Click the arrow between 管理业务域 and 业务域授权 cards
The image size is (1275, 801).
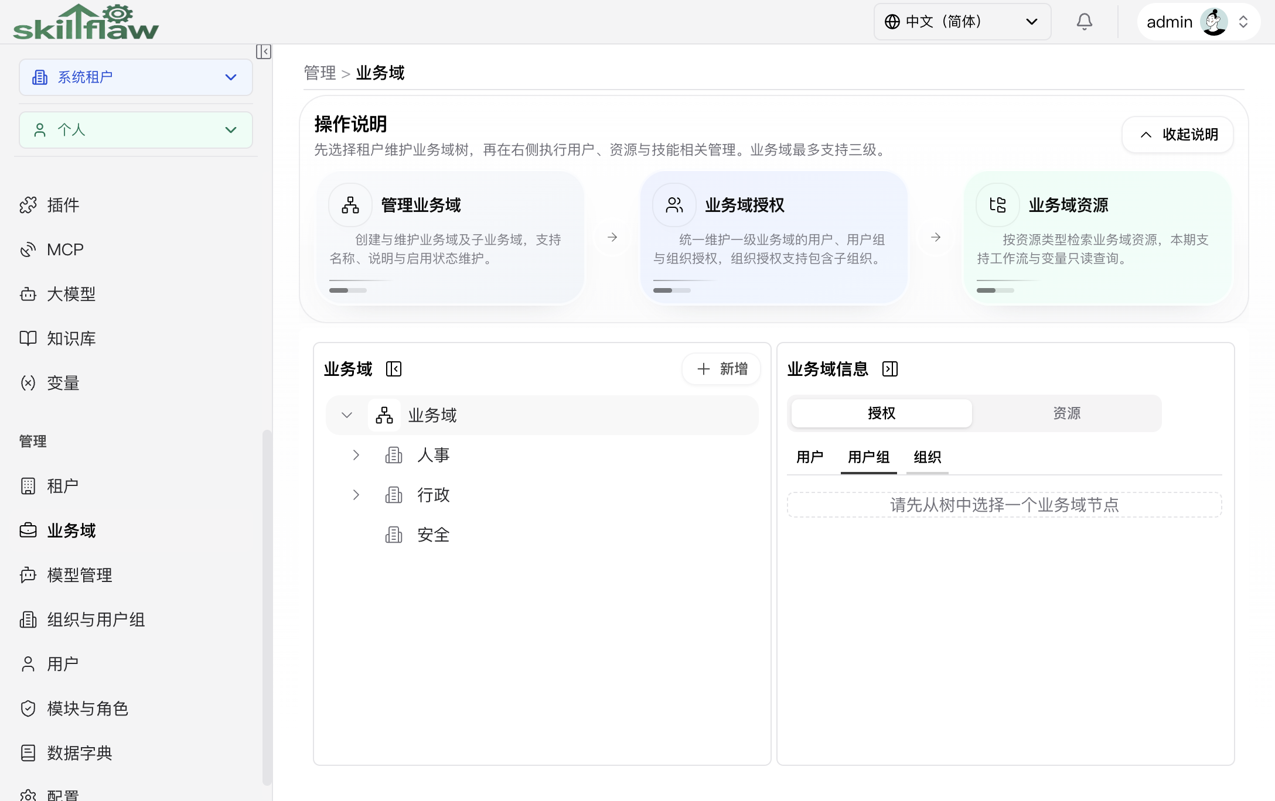click(x=612, y=237)
